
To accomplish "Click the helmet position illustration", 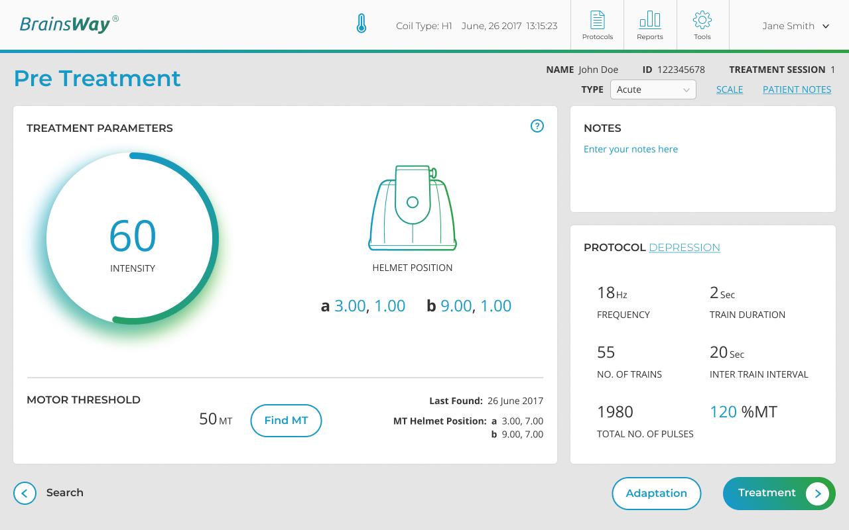I will click(x=413, y=208).
